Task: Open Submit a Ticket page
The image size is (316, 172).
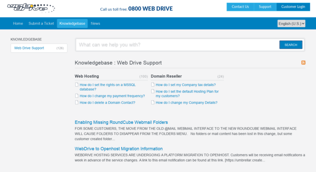Action: [x=41, y=23]
